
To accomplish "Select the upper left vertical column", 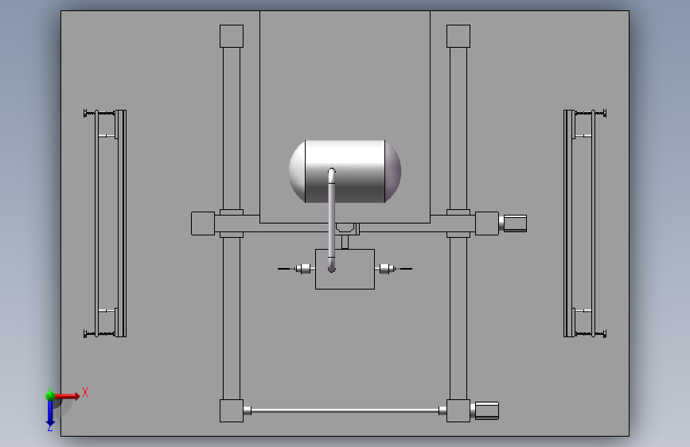I will (x=232, y=129).
